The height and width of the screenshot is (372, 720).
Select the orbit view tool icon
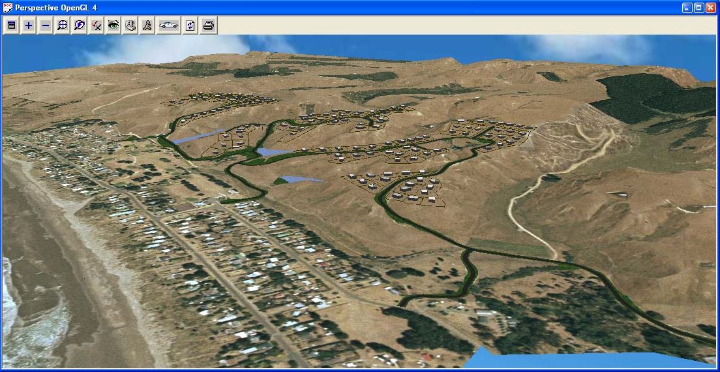130,25
